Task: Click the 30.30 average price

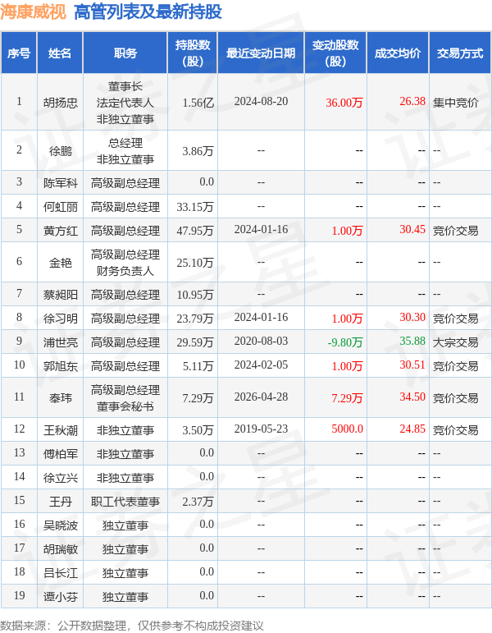Action: tap(412, 317)
